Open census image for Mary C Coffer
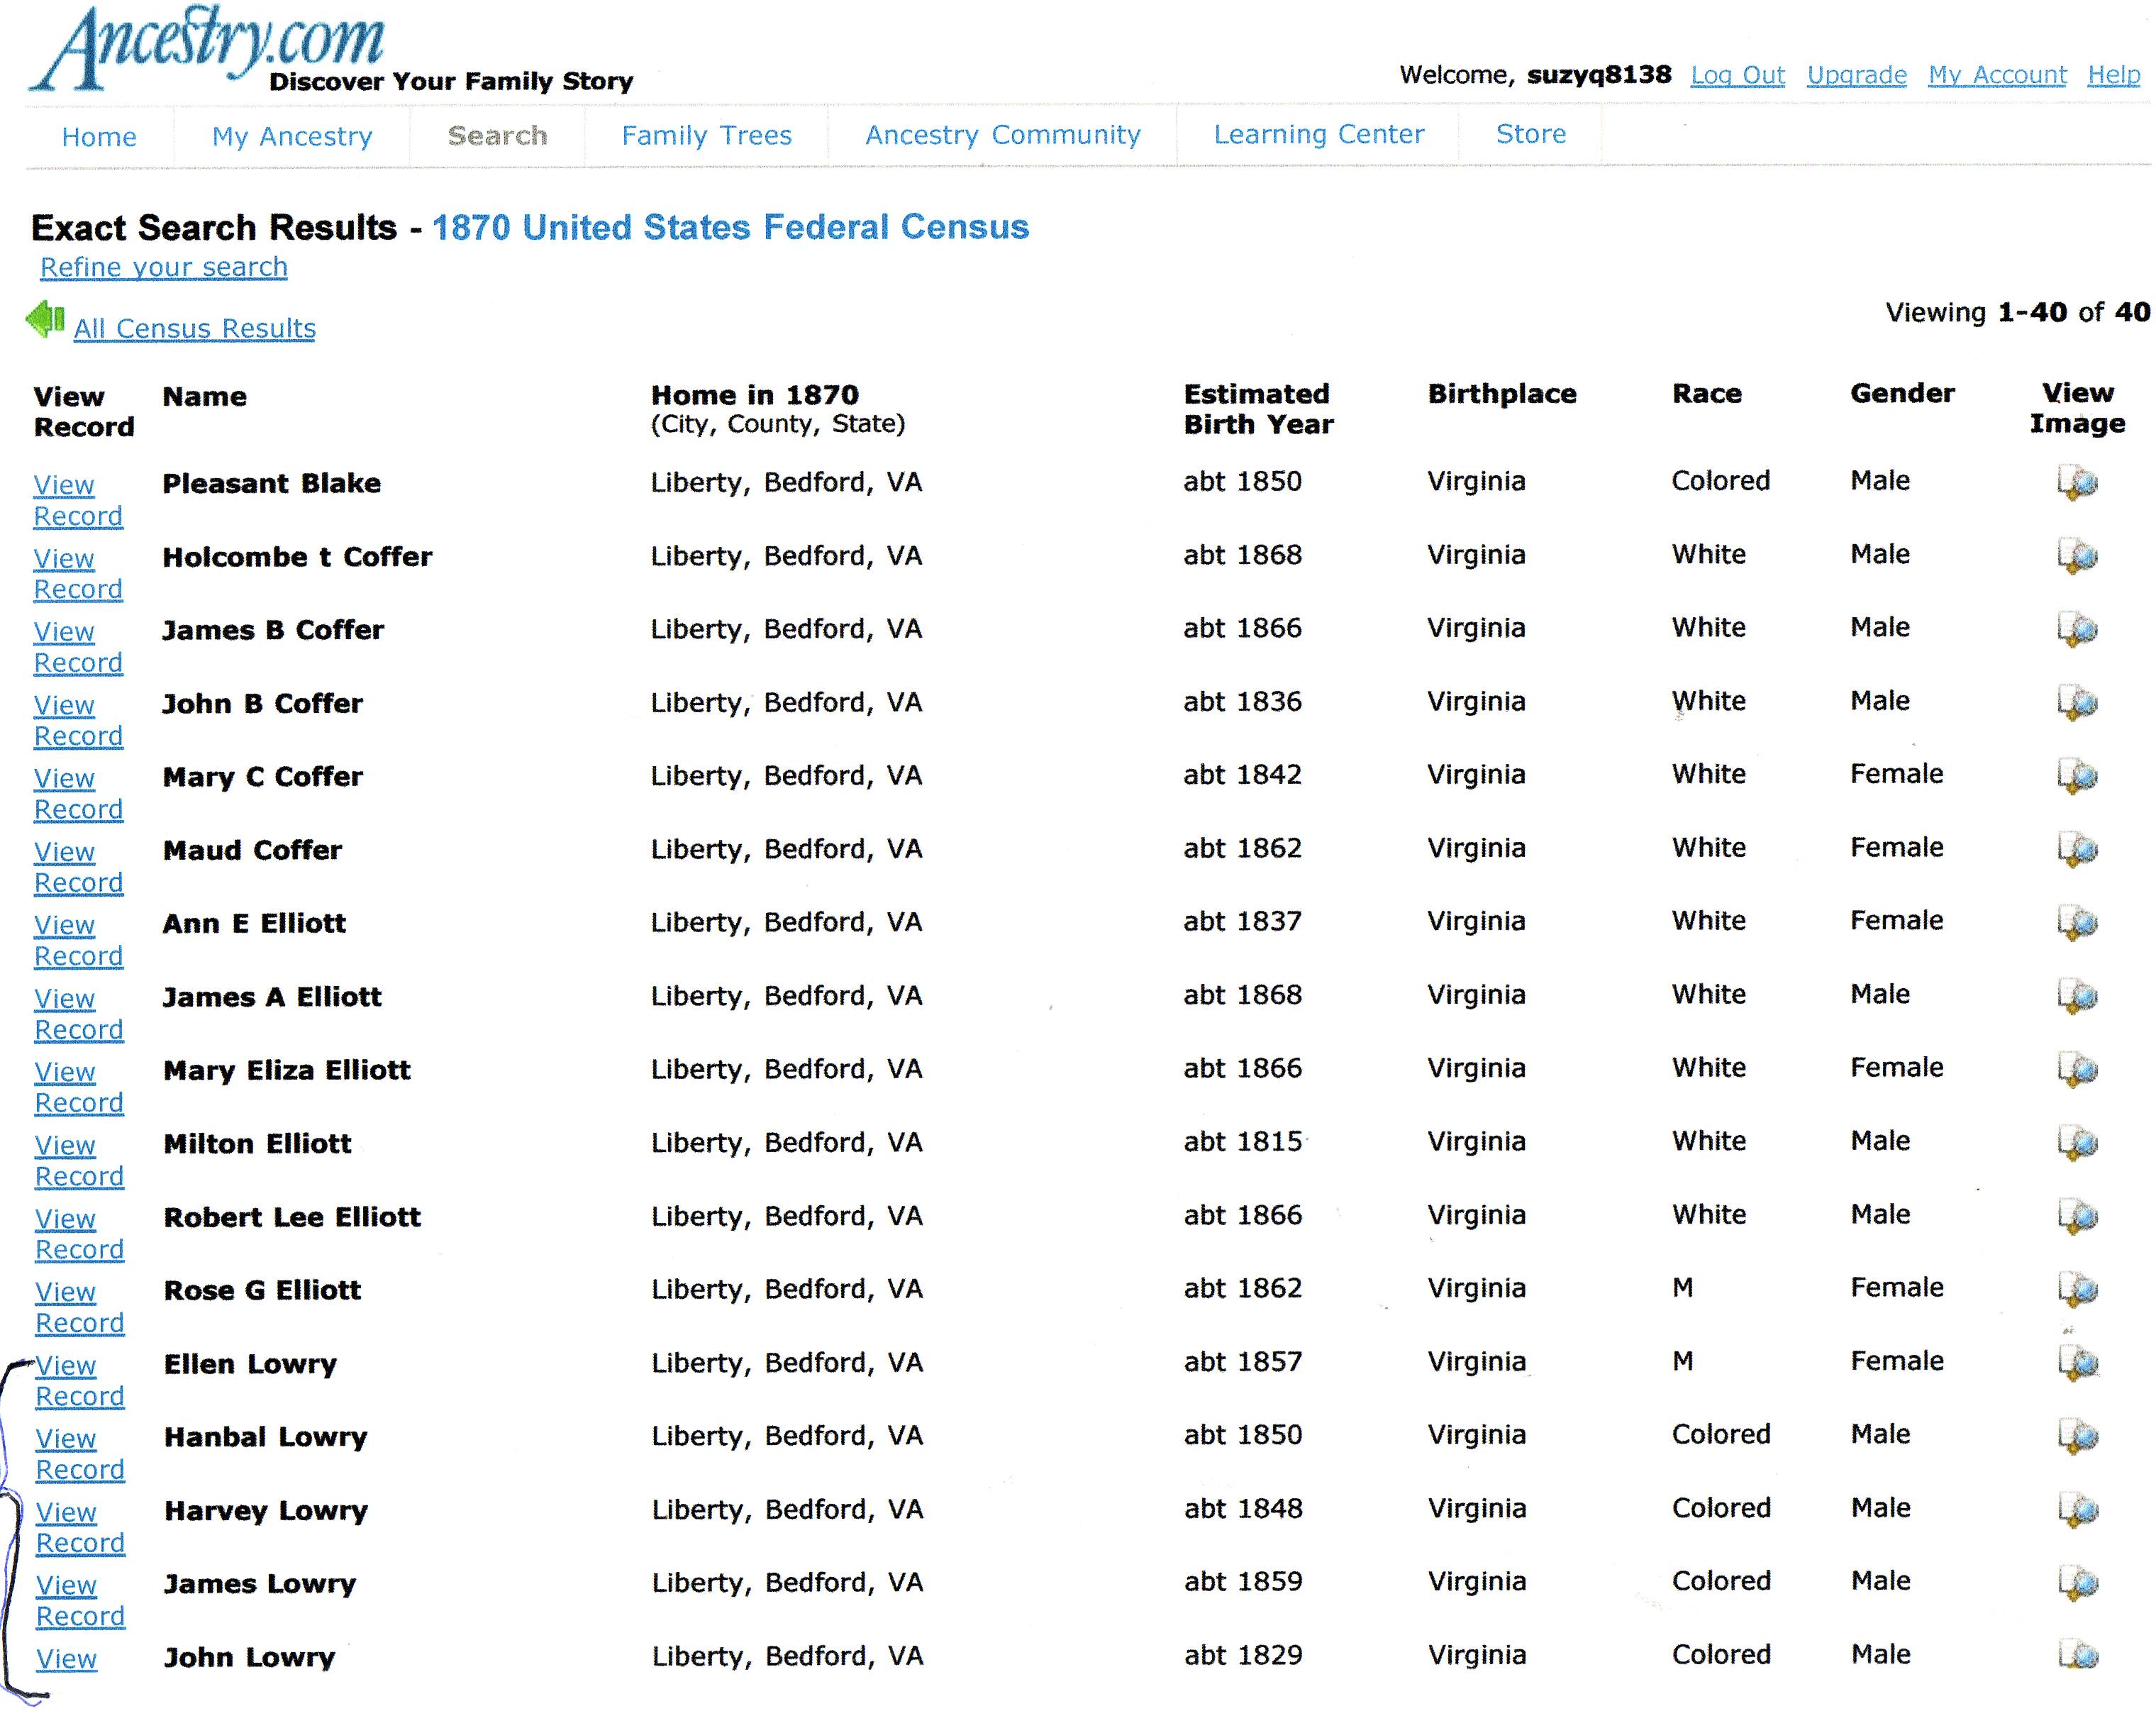This screenshot has height=1711, width=2156. [x=2077, y=776]
